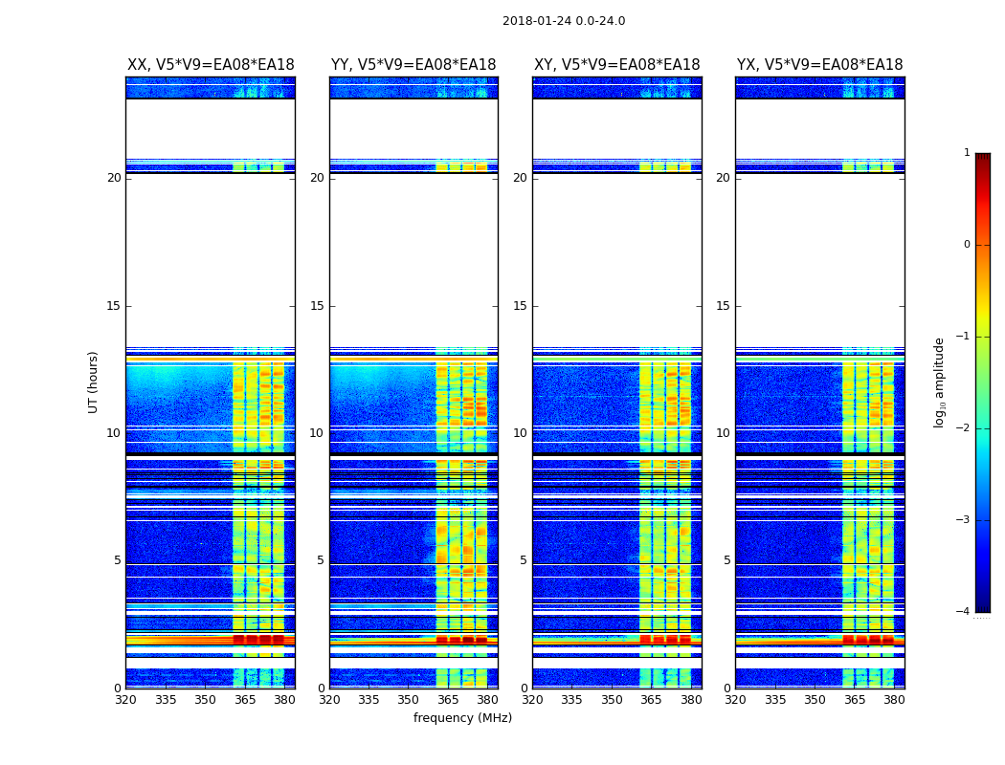Click the "380" x-tick under YX panel
This screenshot has width=1005, height=765.
point(894,700)
